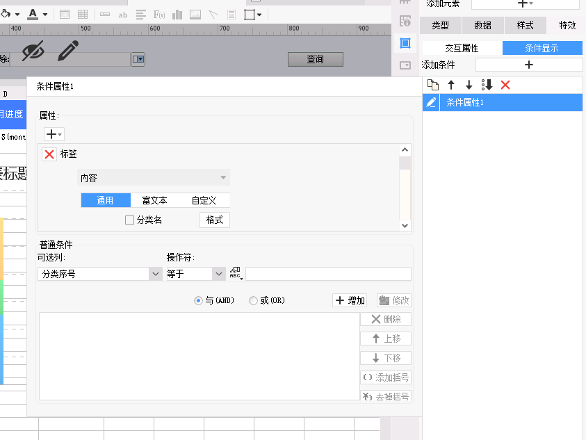Copy the selected condition with copy icon
Screen dimensions: 586x440
433,85
